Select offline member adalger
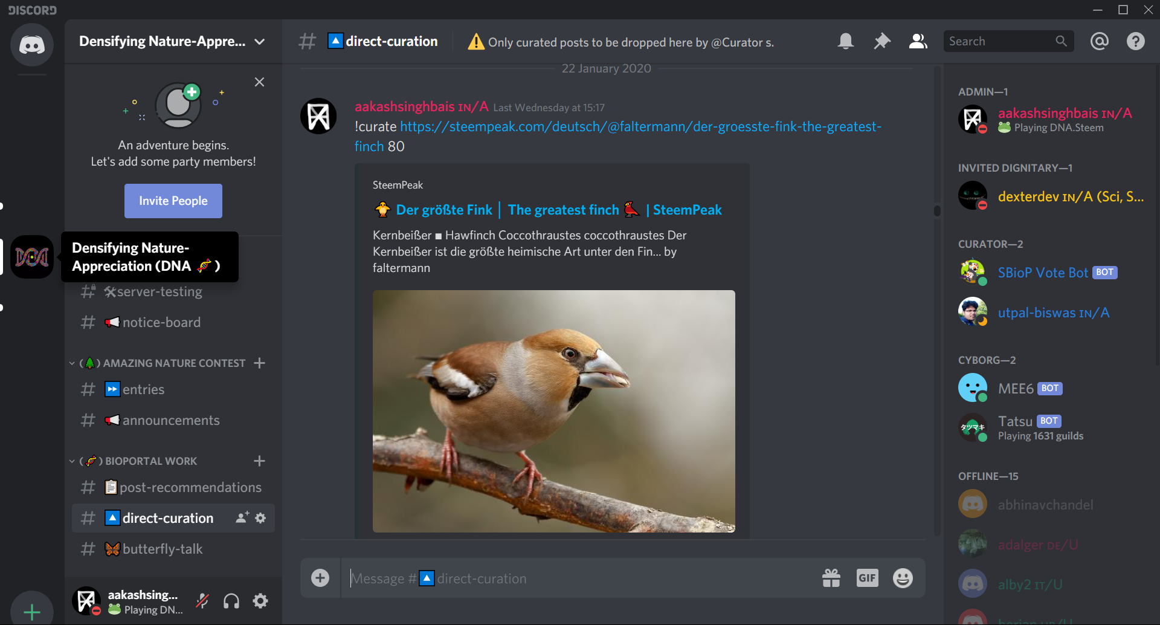The width and height of the screenshot is (1160, 625). coord(1051,544)
